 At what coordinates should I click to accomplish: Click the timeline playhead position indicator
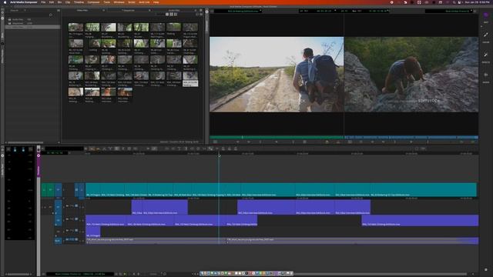coord(219,155)
